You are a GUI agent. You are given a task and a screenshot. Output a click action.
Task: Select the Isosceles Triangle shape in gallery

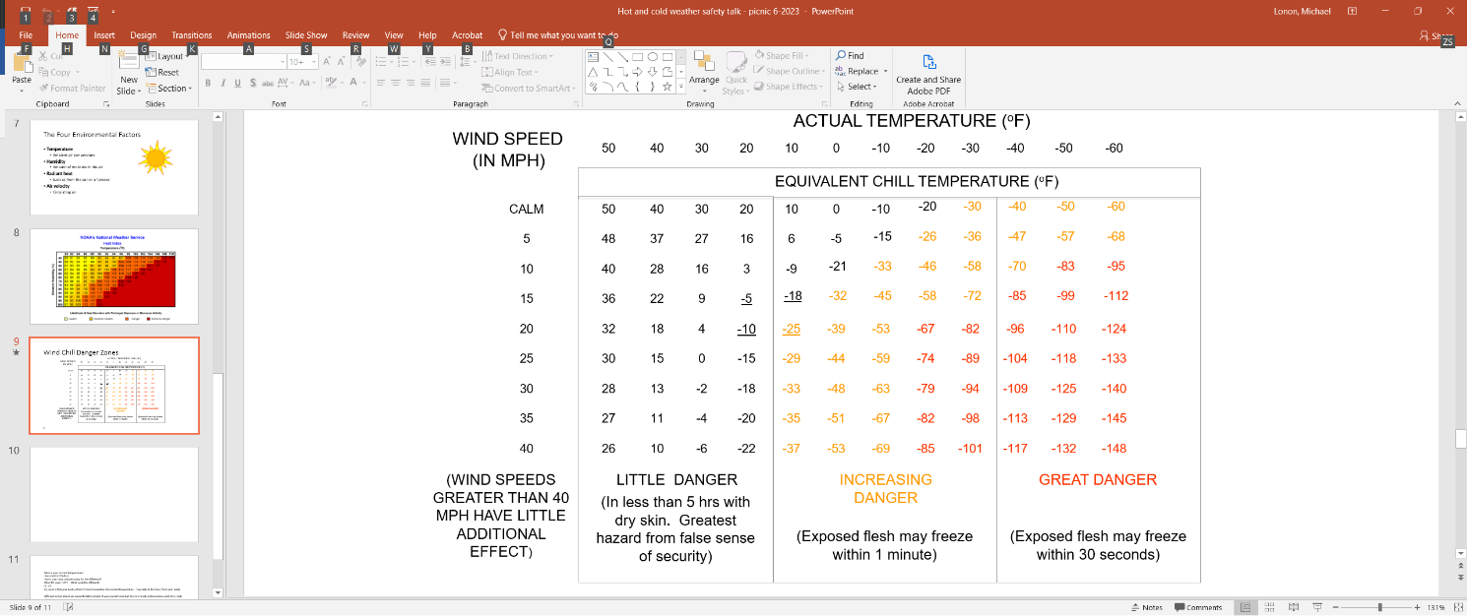pos(593,72)
